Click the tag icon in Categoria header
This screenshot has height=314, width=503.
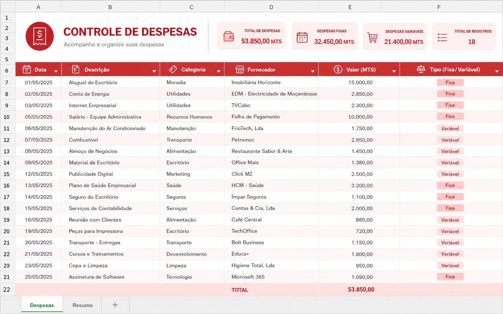tap(173, 69)
